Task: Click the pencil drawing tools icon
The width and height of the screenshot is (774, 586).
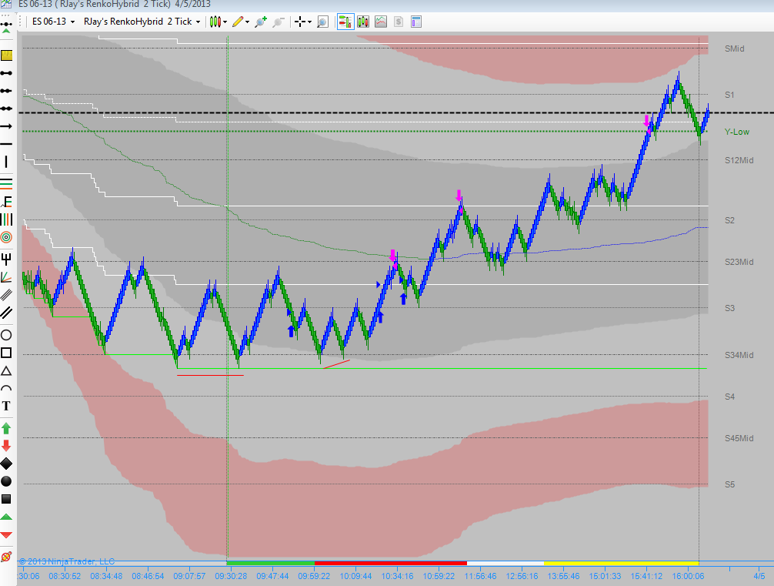Action: (238, 22)
